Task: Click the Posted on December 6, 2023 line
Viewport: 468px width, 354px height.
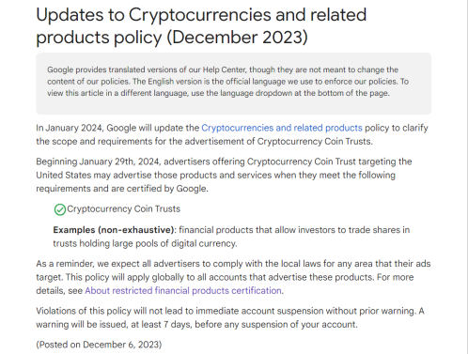Action: click(x=99, y=345)
